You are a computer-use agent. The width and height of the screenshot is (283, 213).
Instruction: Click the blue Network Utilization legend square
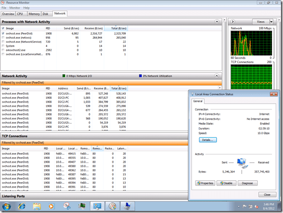140,76
